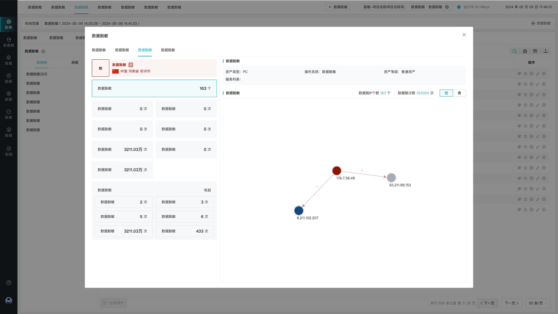Open the cube sidebar icon labeled 数据脱
The height and width of the screenshot is (314, 558).
(x=9, y=42)
